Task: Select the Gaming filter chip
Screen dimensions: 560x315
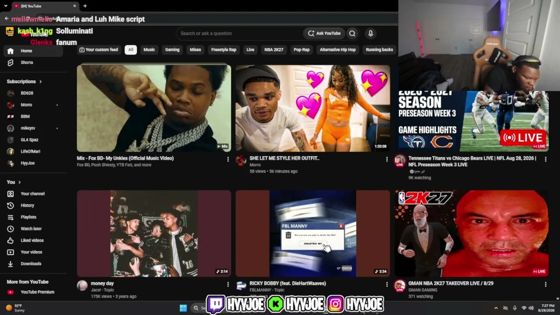Action: click(172, 50)
